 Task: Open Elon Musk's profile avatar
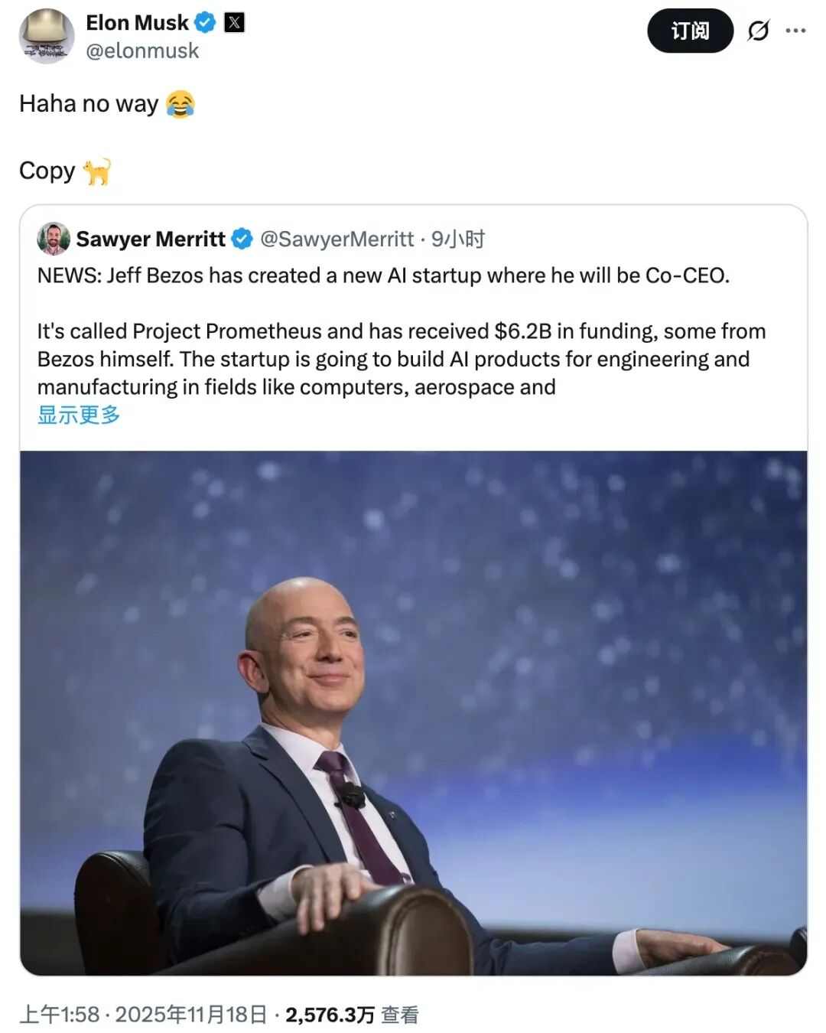point(47,36)
